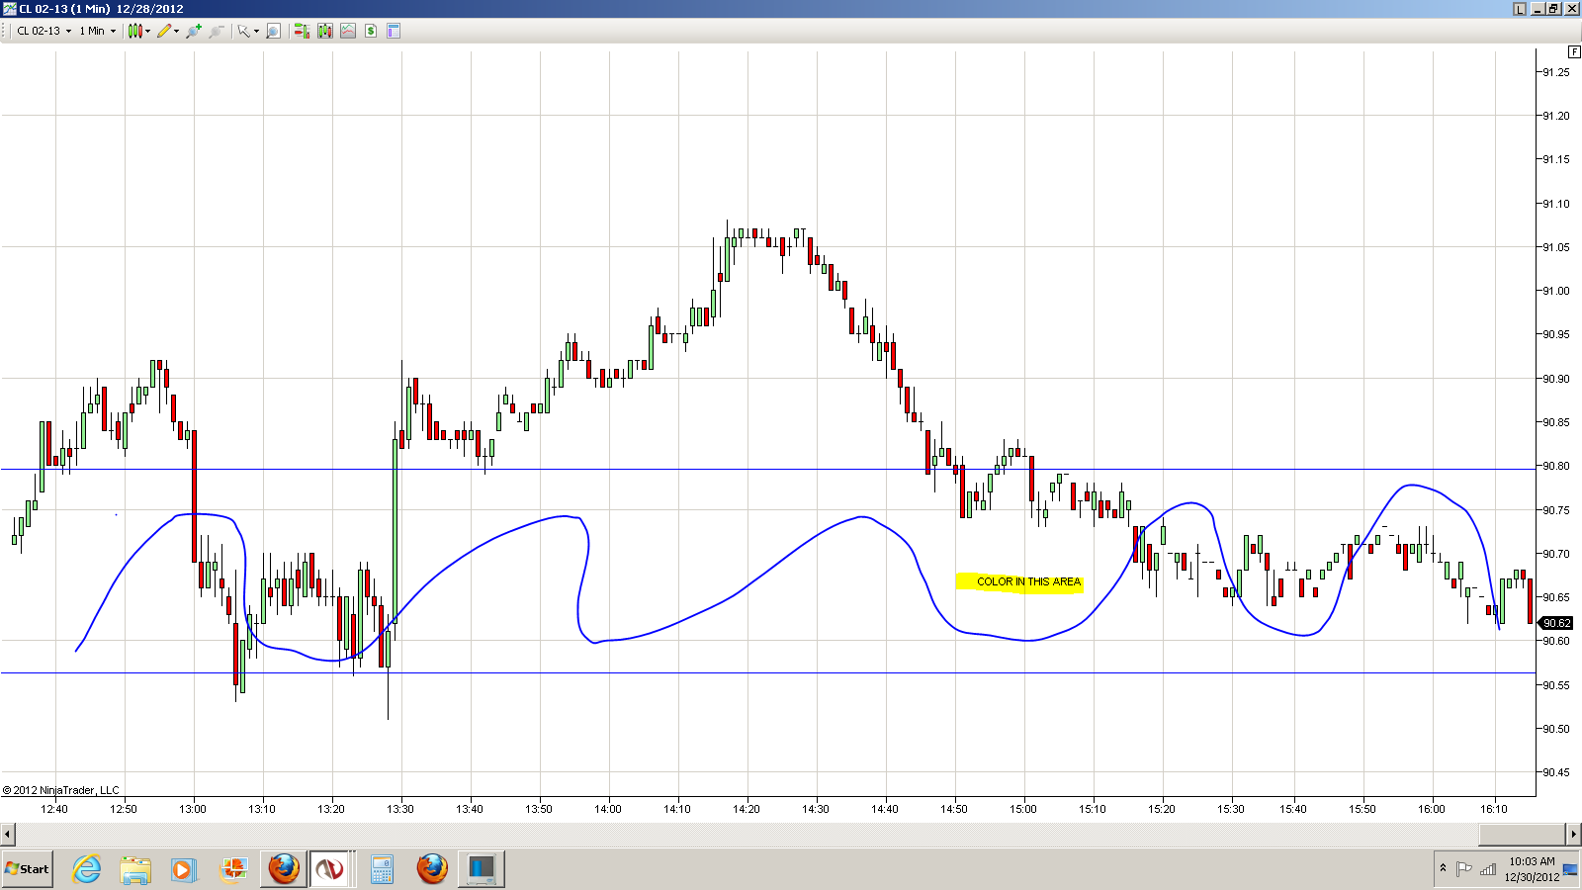The width and height of the screenshot is (1582, 890).
Task: Open the Indicators line-graph icon
Action: pos(348,31)
